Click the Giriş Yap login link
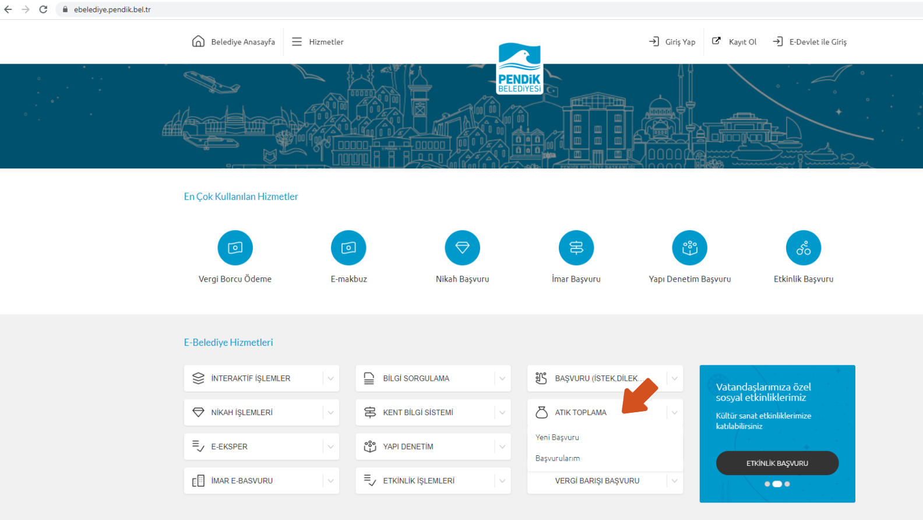Image resolution: width=923 pixels, height=520 pixels. [x=672, y=42]
